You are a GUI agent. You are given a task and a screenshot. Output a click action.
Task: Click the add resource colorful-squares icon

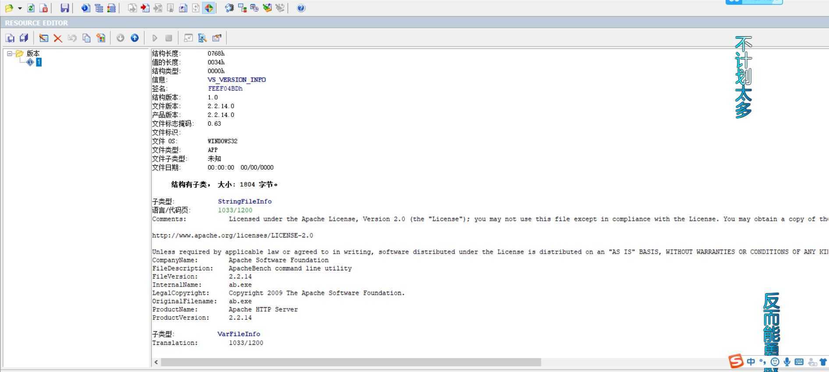(x=101, y=38)
